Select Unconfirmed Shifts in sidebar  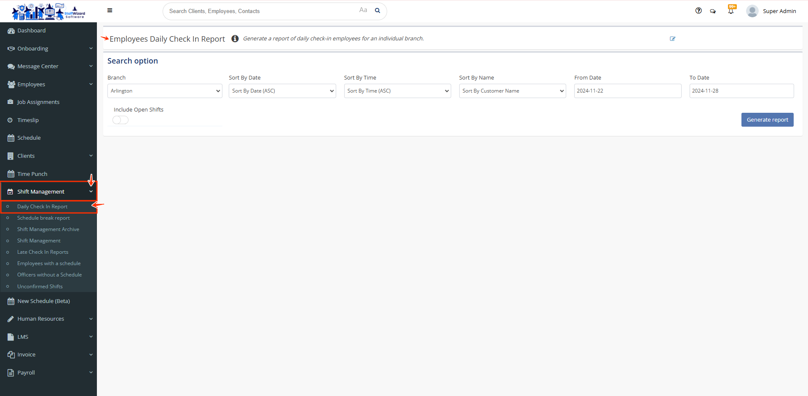coord(40,287)
